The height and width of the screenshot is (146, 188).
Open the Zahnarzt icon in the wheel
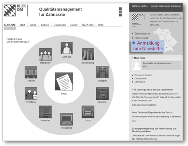(x=67, y=48)
